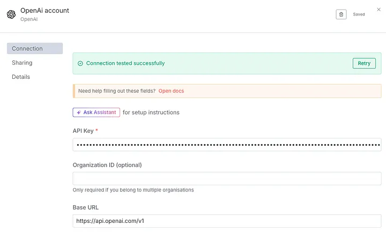Go to the Details tab
The height and width of the screenshot is (232, 386).
point(21,77)
